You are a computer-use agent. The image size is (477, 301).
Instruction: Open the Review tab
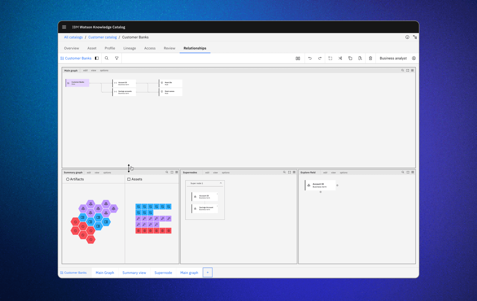point(170,48)
